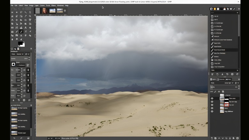Image resolution: width=249 pixels, height=140 pixels.
Task: Toggle lock position and size icon
Action: [x=219, y=92]
